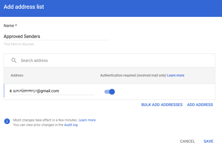Screen dimensions: 222x148
Task: Click the 'Most changes take effect' message text
Action: (x=45, y=120)
